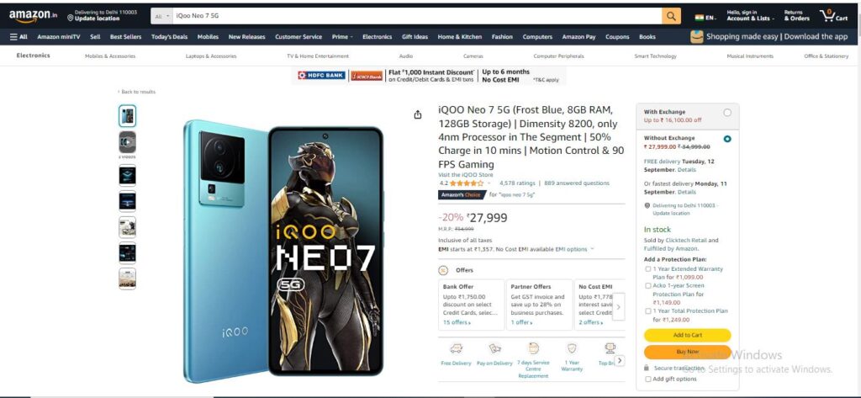Image resolution: width=861 pixels, height=398 pixels.
Task: Open Today's Deals in navigation bar
Action: (169, 37)
